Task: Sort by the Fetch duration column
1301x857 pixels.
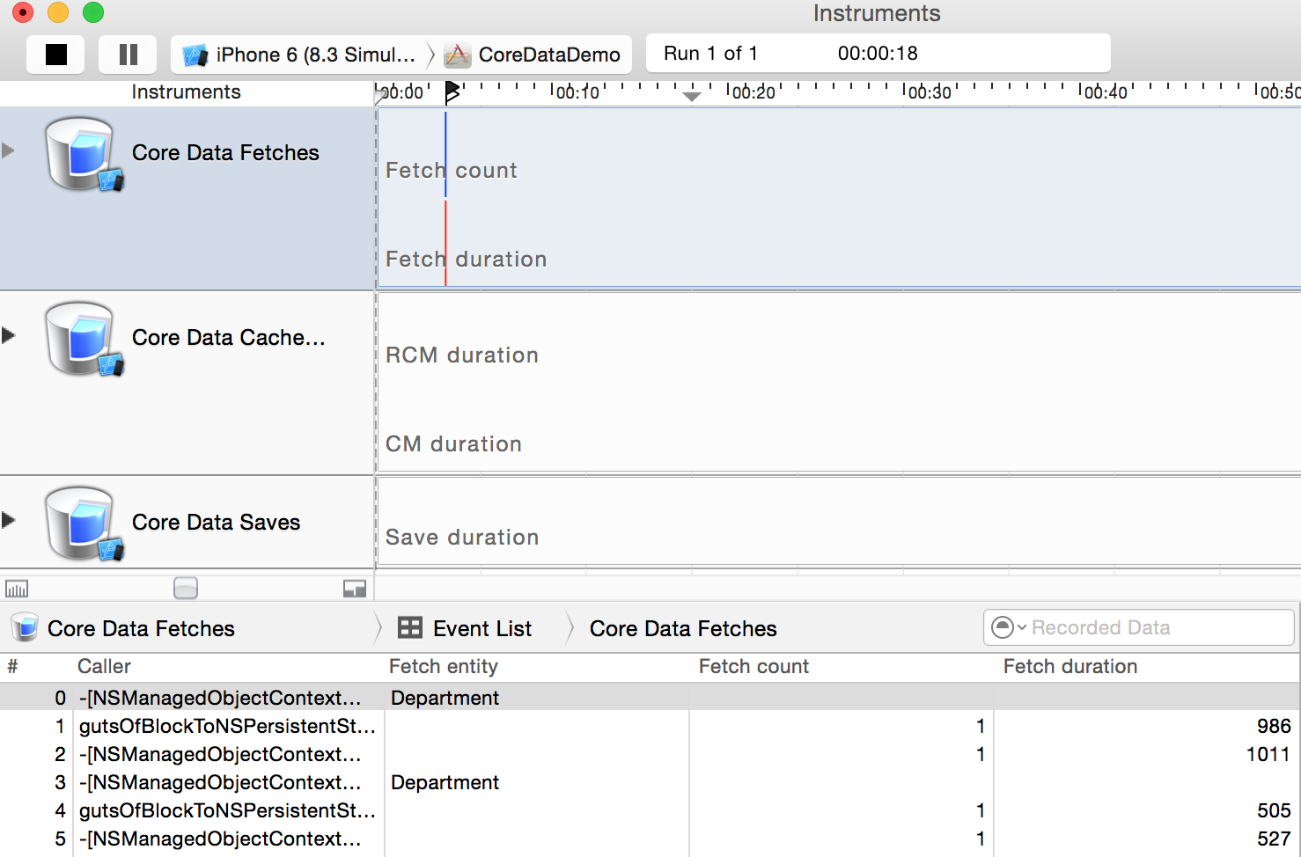Action: 1070,667
